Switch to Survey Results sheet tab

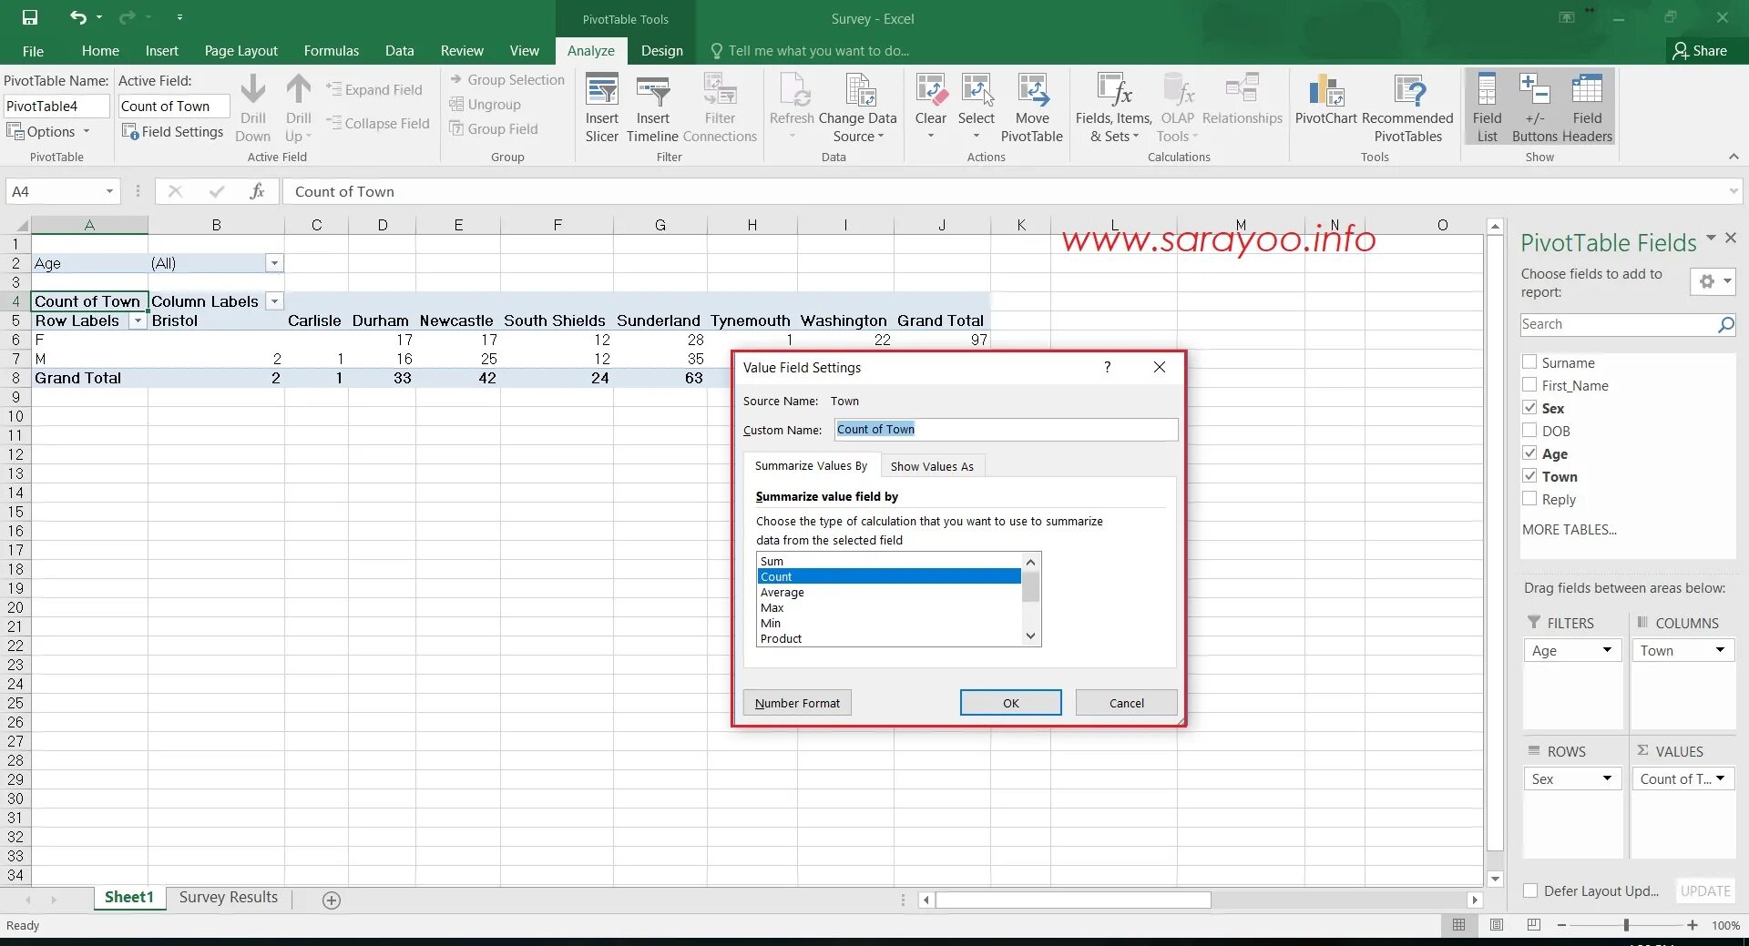[x=229, y=898]
